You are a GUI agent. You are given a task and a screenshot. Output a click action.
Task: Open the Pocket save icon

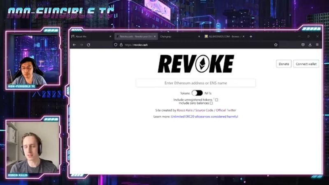tap(303, 45)
